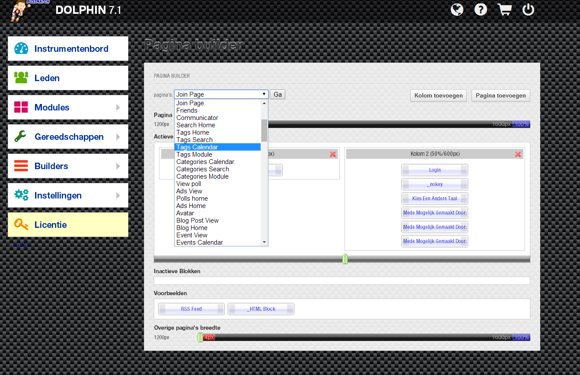
Task: Expand the Builders submenu arrow
Action: [118, 166]
